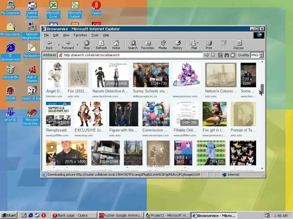This screenshot has width=293, height=219.
Task: Open the Search toolbar button
Action: click(133, 45)
